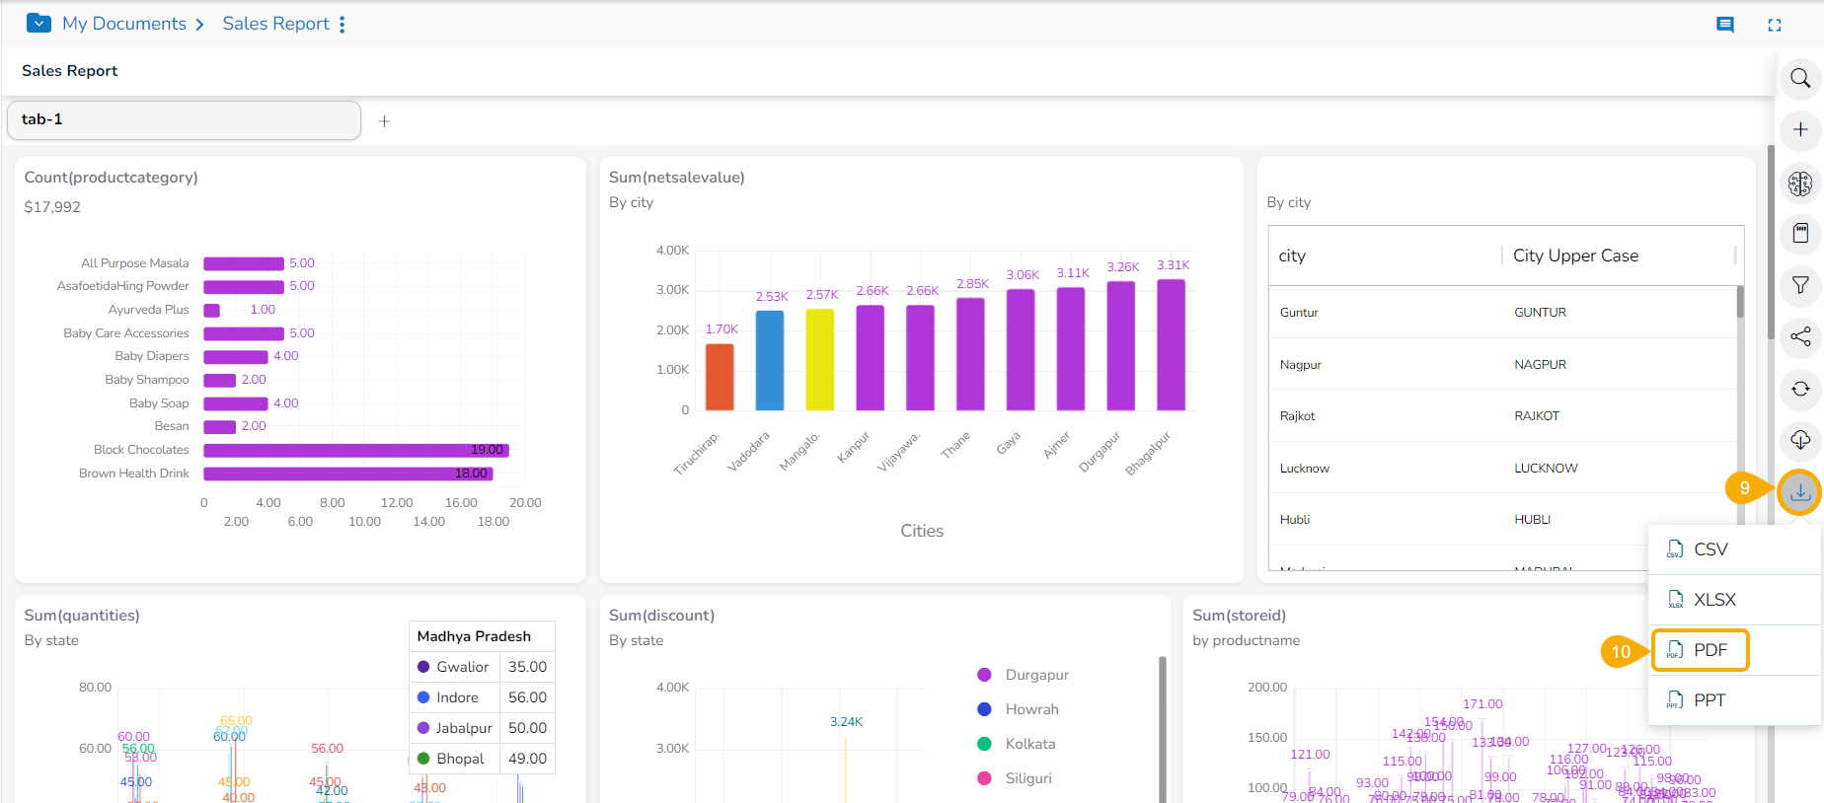Select PPT export option
Screen dimensions: 1824x803
tap(1699, 700)
